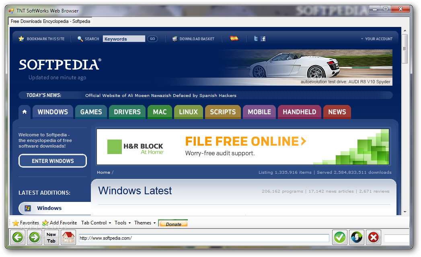421x257 pixels.
Task: Click the empty search box beside Stop
Action: coord(396,238)
